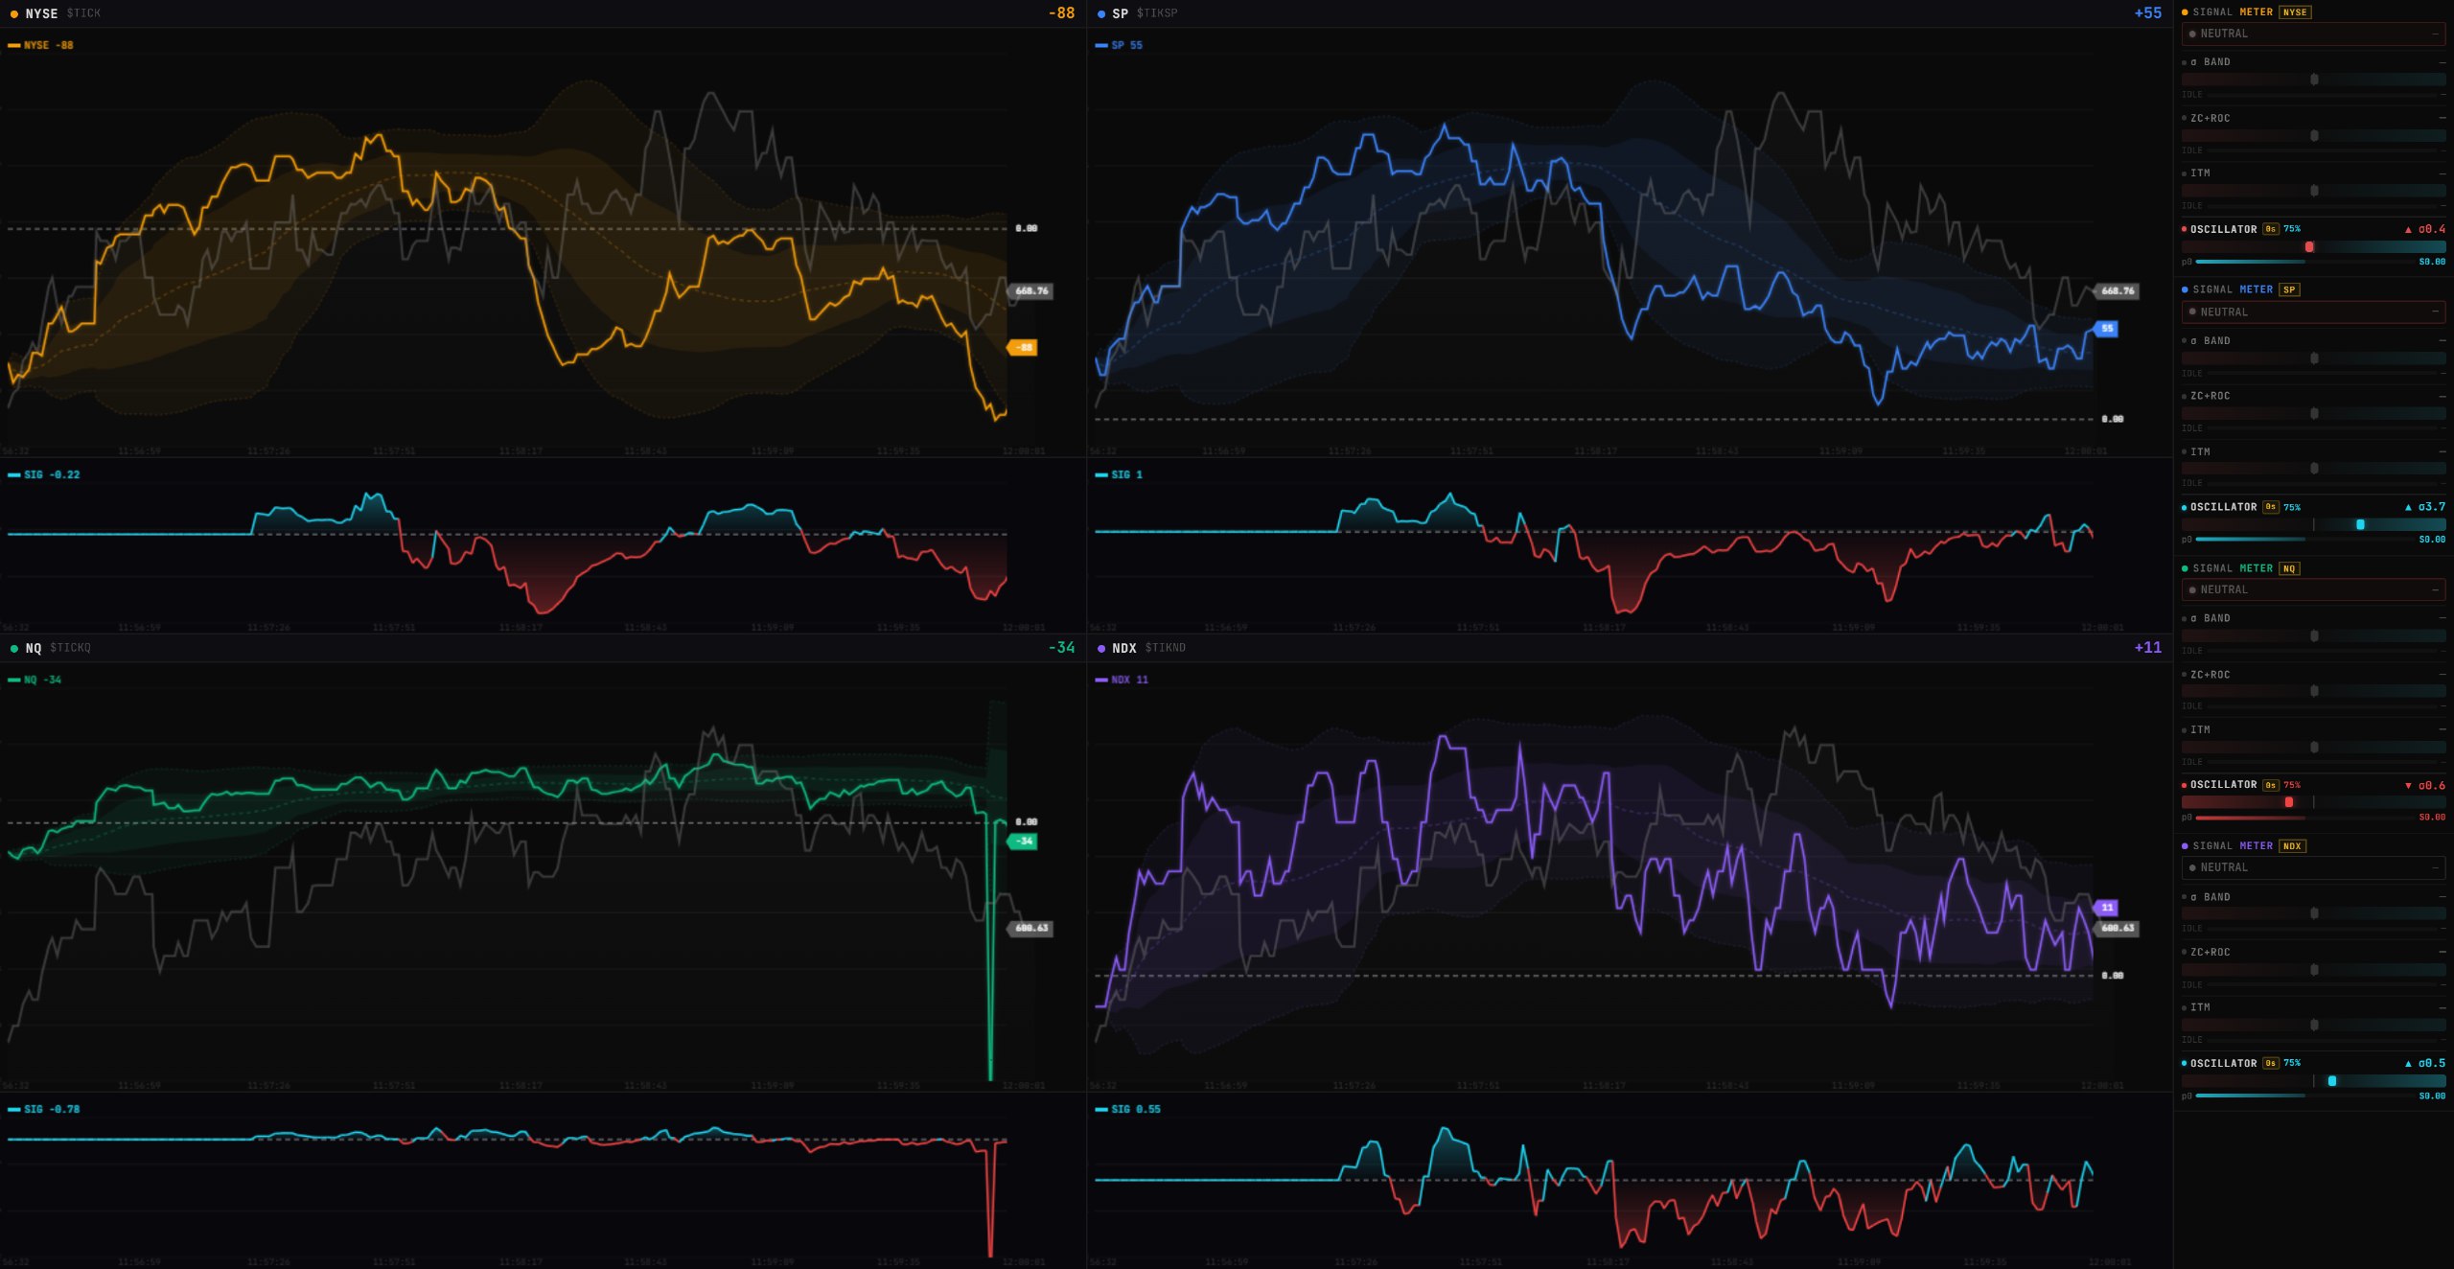This screenshot has height=1269, width=2454.
Task: Click the SP tag in Signal Meter header
Action: point(2288,289)
